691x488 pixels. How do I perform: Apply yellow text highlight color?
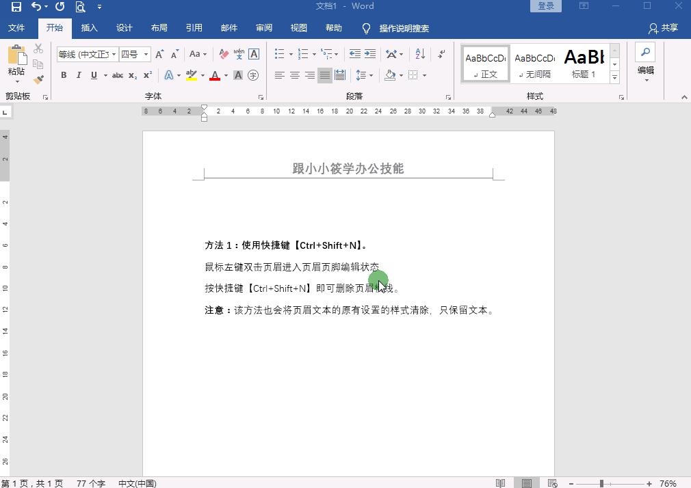click(x=191, y=75)
